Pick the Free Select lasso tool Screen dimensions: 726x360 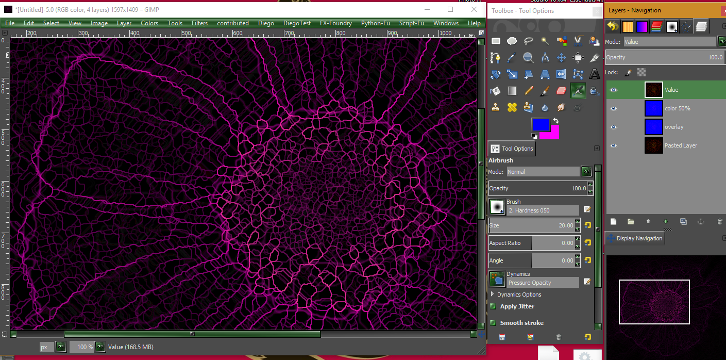point(528,41)
